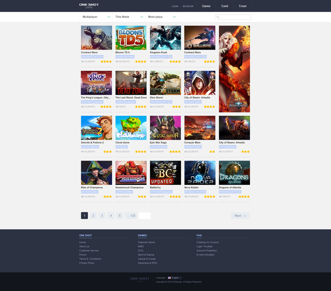331x291 pixels.
Task: Open the Account Protection FAQ link
Action: pos(207,250)
